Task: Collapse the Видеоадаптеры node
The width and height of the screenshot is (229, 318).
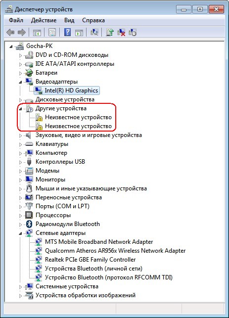Action: point(20,82)
